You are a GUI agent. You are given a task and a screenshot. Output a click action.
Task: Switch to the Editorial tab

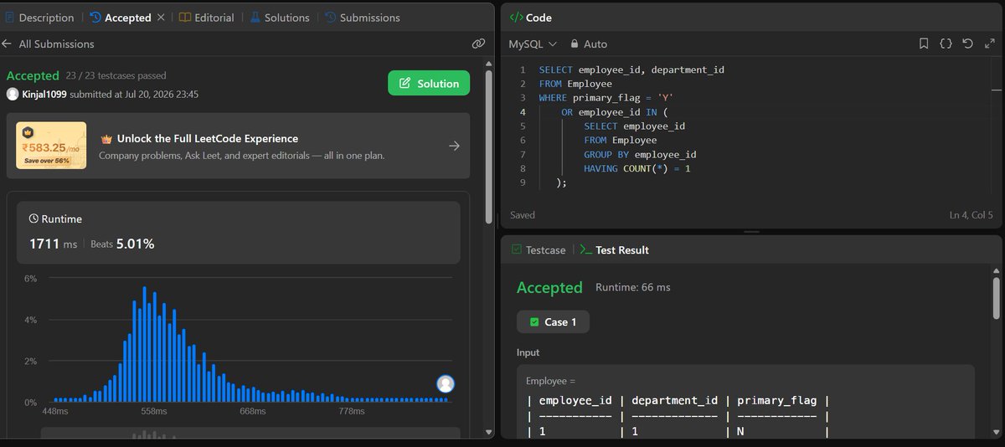206,18
